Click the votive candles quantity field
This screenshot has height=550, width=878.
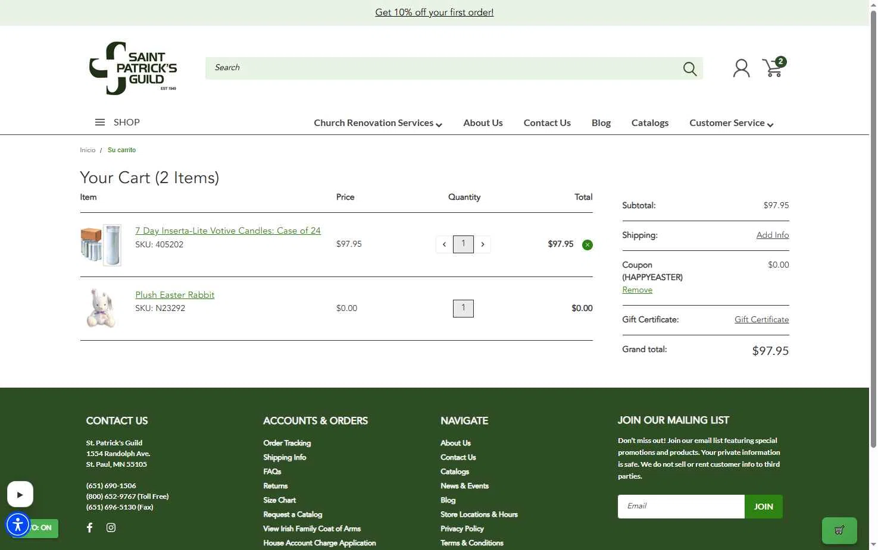point(463,244)
